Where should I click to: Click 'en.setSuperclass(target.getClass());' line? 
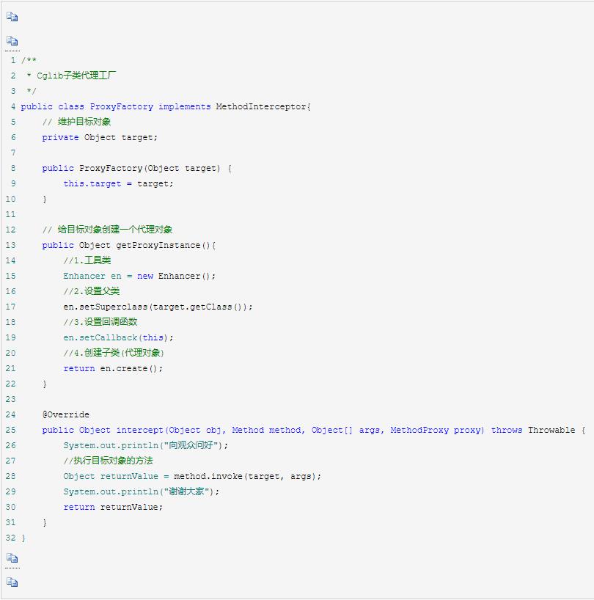(158, 307)
